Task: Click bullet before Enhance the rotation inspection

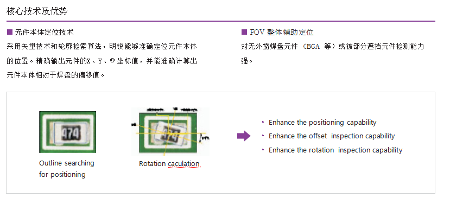Action: pyautogui.click(x=263, y=149)
